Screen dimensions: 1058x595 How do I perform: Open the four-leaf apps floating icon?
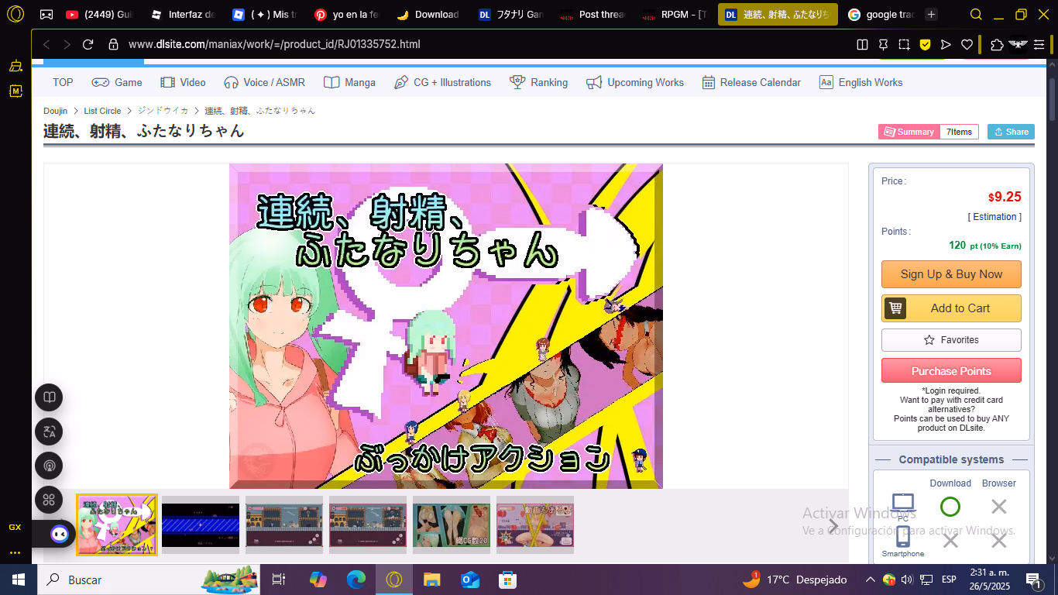coord(49,500)
